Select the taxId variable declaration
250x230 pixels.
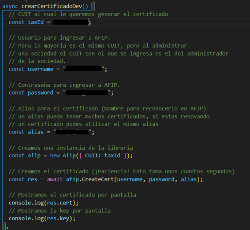pos(50,22)
